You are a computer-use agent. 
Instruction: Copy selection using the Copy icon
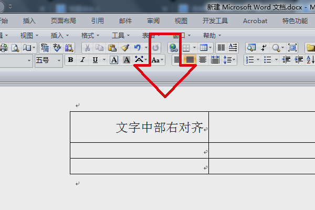[99, 48]
